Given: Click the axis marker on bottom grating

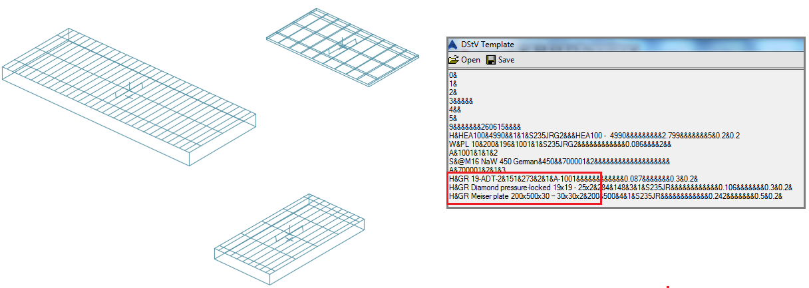Looking at the screenshot, I should [289, 233].
